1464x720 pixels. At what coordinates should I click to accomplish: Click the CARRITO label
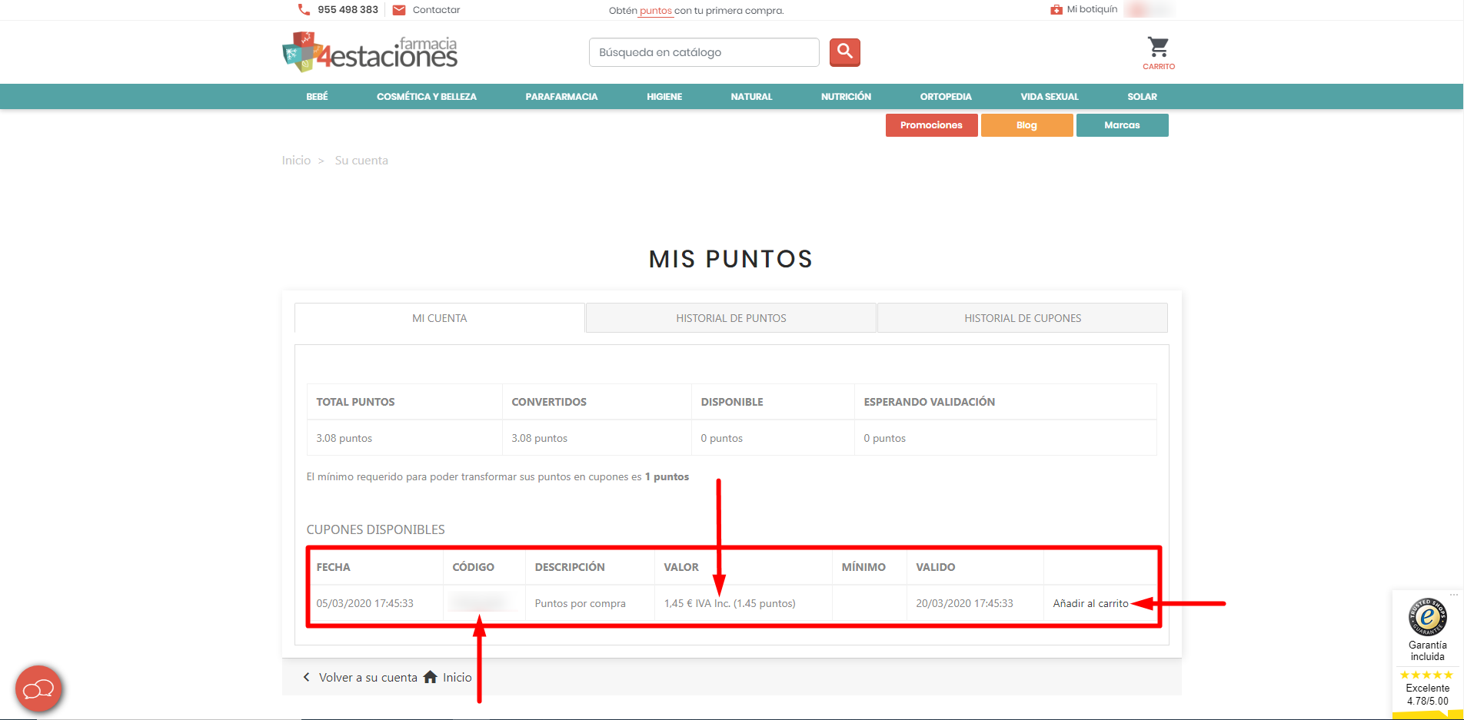(1159, 67)
